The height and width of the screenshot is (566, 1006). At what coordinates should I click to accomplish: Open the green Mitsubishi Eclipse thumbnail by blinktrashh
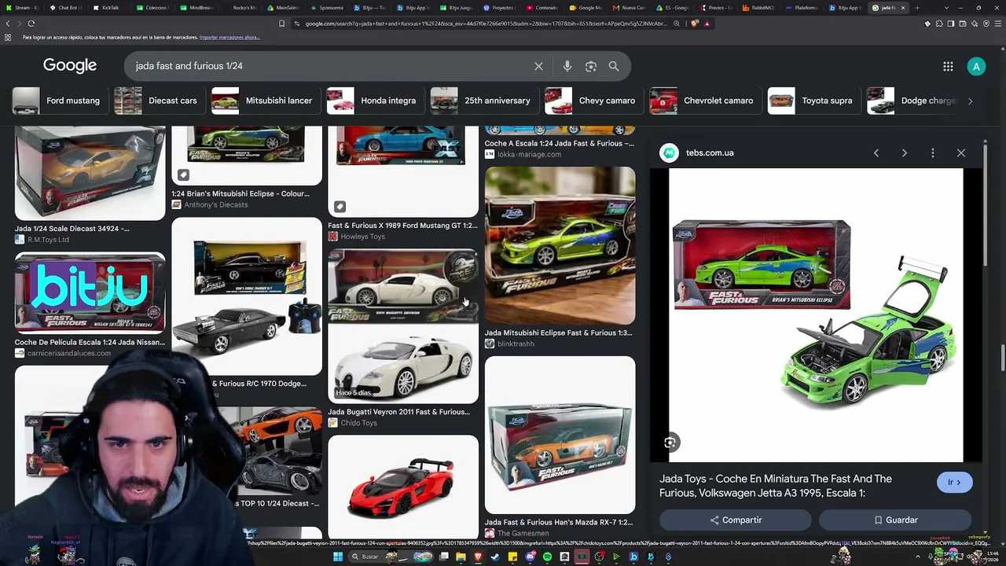(560, 245)
